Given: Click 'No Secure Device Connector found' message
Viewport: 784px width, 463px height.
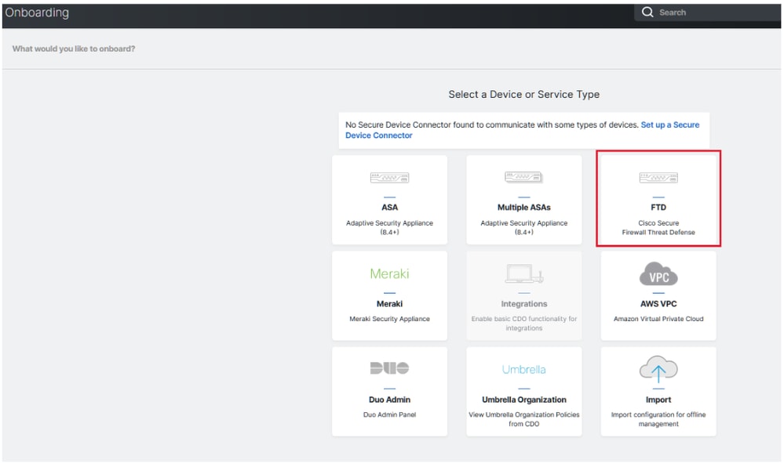Looking at the screenshot, I should pyautogui.click(x=492, y=125).
